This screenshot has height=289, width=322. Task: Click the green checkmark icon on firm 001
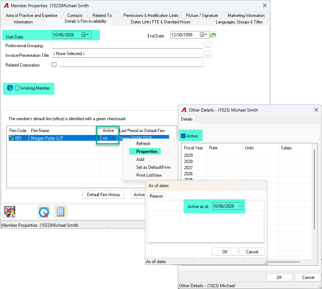(x=11, y=138)
